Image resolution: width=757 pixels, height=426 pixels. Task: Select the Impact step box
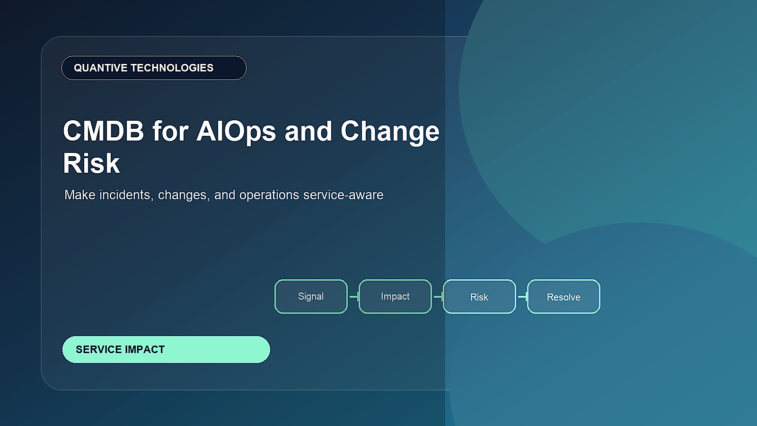point(395,296)
